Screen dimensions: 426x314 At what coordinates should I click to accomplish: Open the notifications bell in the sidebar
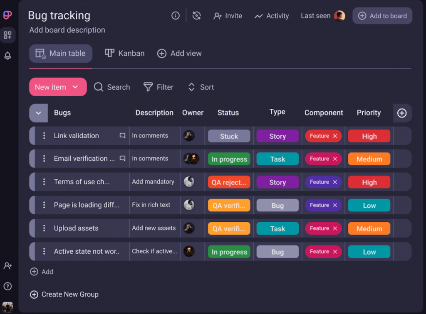point(7,56)
